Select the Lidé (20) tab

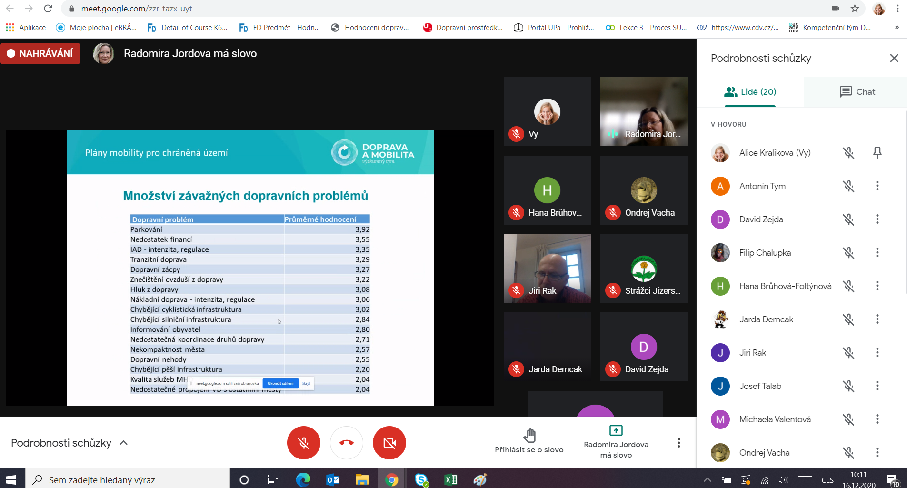click(x=750, y=92)
